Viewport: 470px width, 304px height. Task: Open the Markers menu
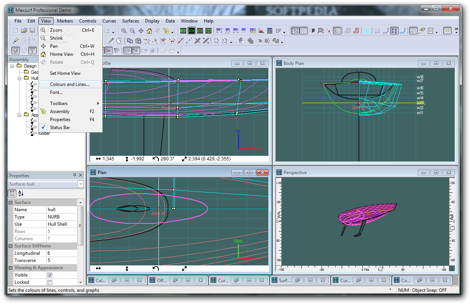point(65,21)
